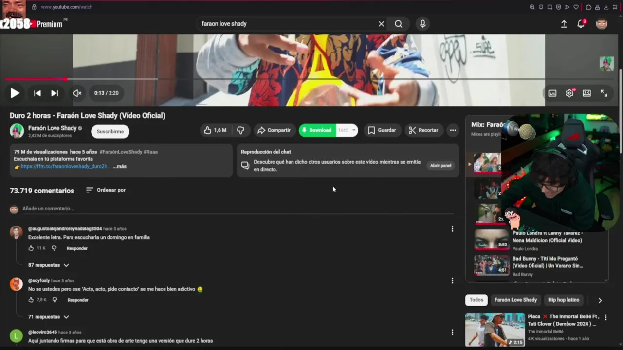Click the Añade un comentario field
Screen dimensions: 623x350
coord(238,209)
